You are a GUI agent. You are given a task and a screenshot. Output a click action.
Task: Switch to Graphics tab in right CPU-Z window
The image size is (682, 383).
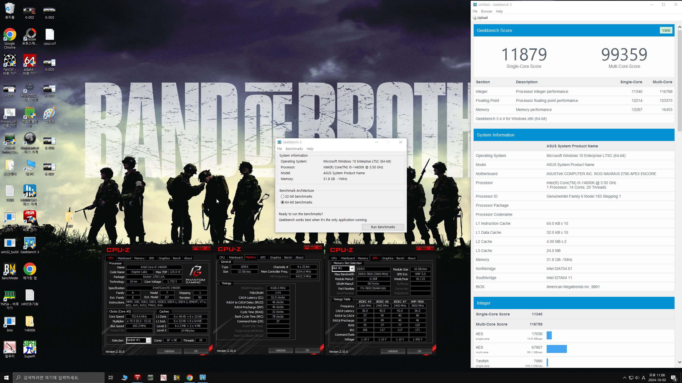click(x=388, y=258)
